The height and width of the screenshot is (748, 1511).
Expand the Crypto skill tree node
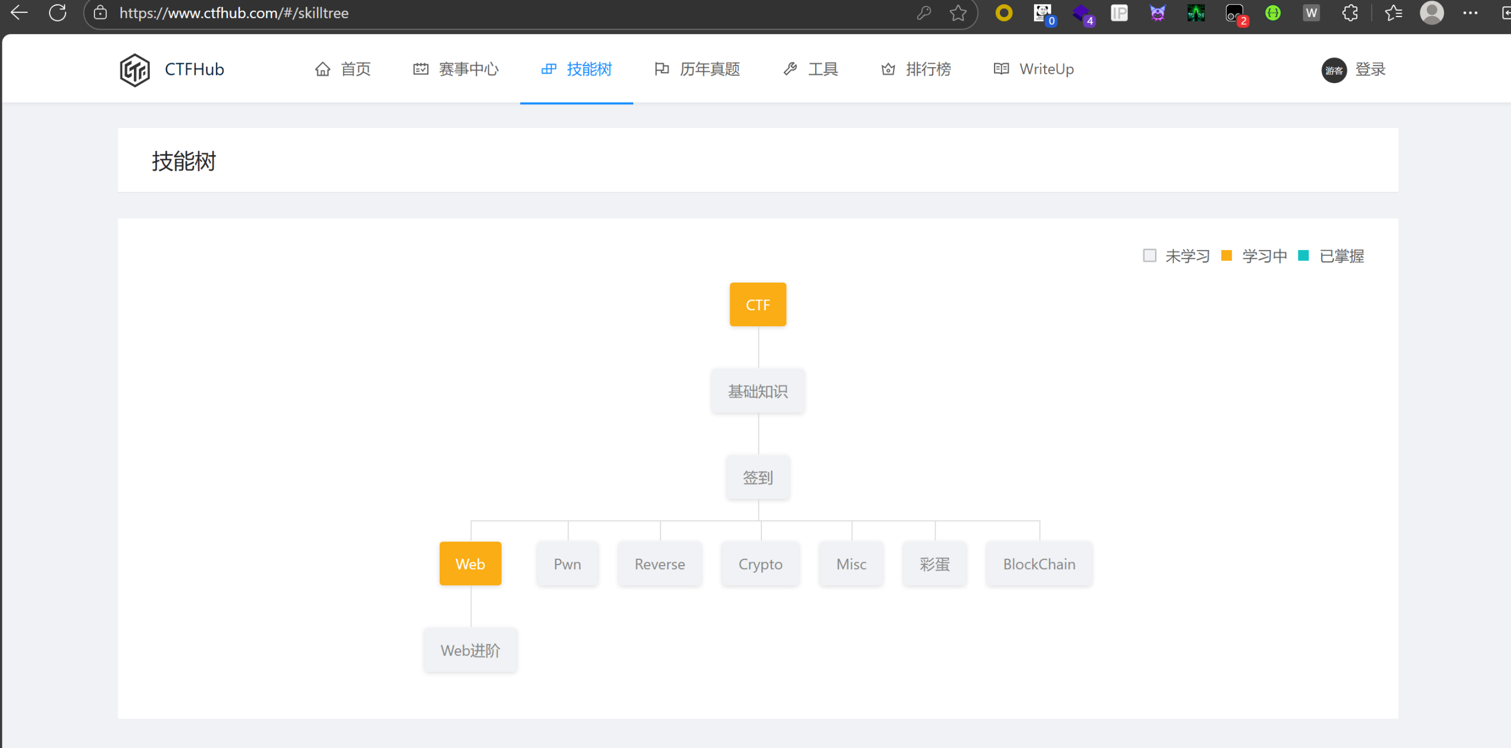coord(760,564)
